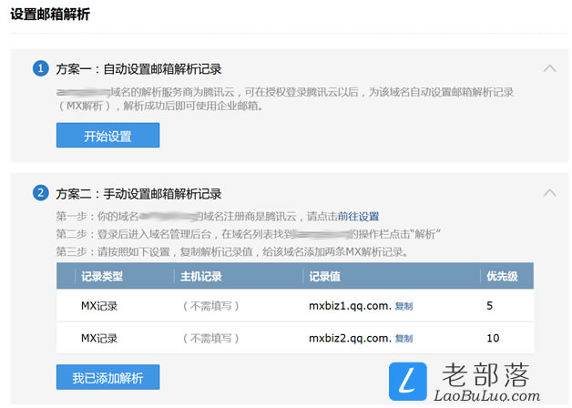The height and width of the screenshot is (408, 572).
Task: Click the 老部落 blue logo icon
Action: tap(409, 382)
